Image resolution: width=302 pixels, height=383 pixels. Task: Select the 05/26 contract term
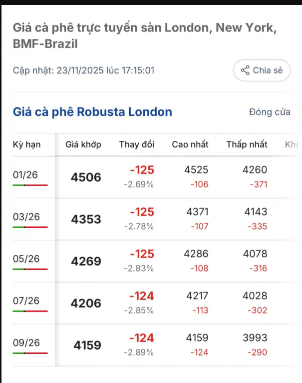[x=25, y=259]
